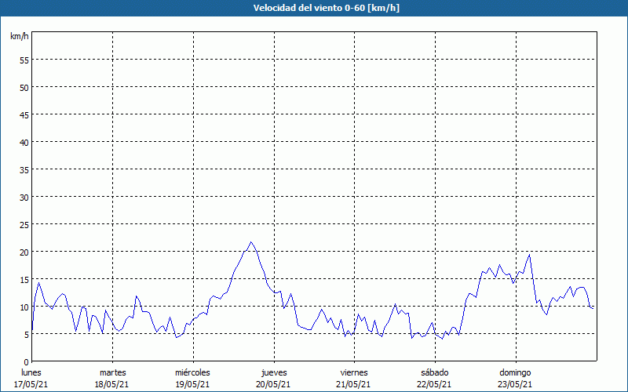Image resolution: width=628 pixels, height=392 pixels.
Task: Click the 'jueves' day label
Action: 274,372
